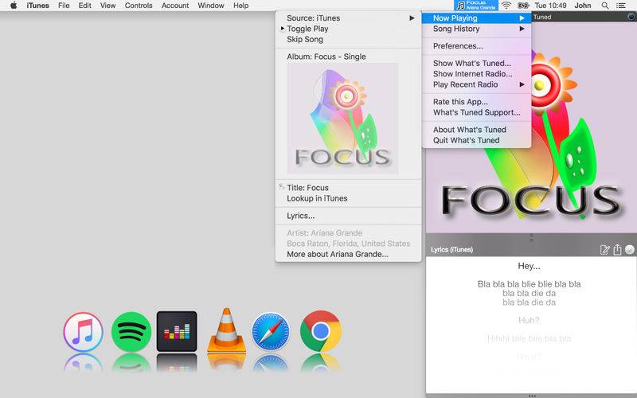Select Toggle Play menu item
Screen dimensions: 637x398
(x=348, y=29)
